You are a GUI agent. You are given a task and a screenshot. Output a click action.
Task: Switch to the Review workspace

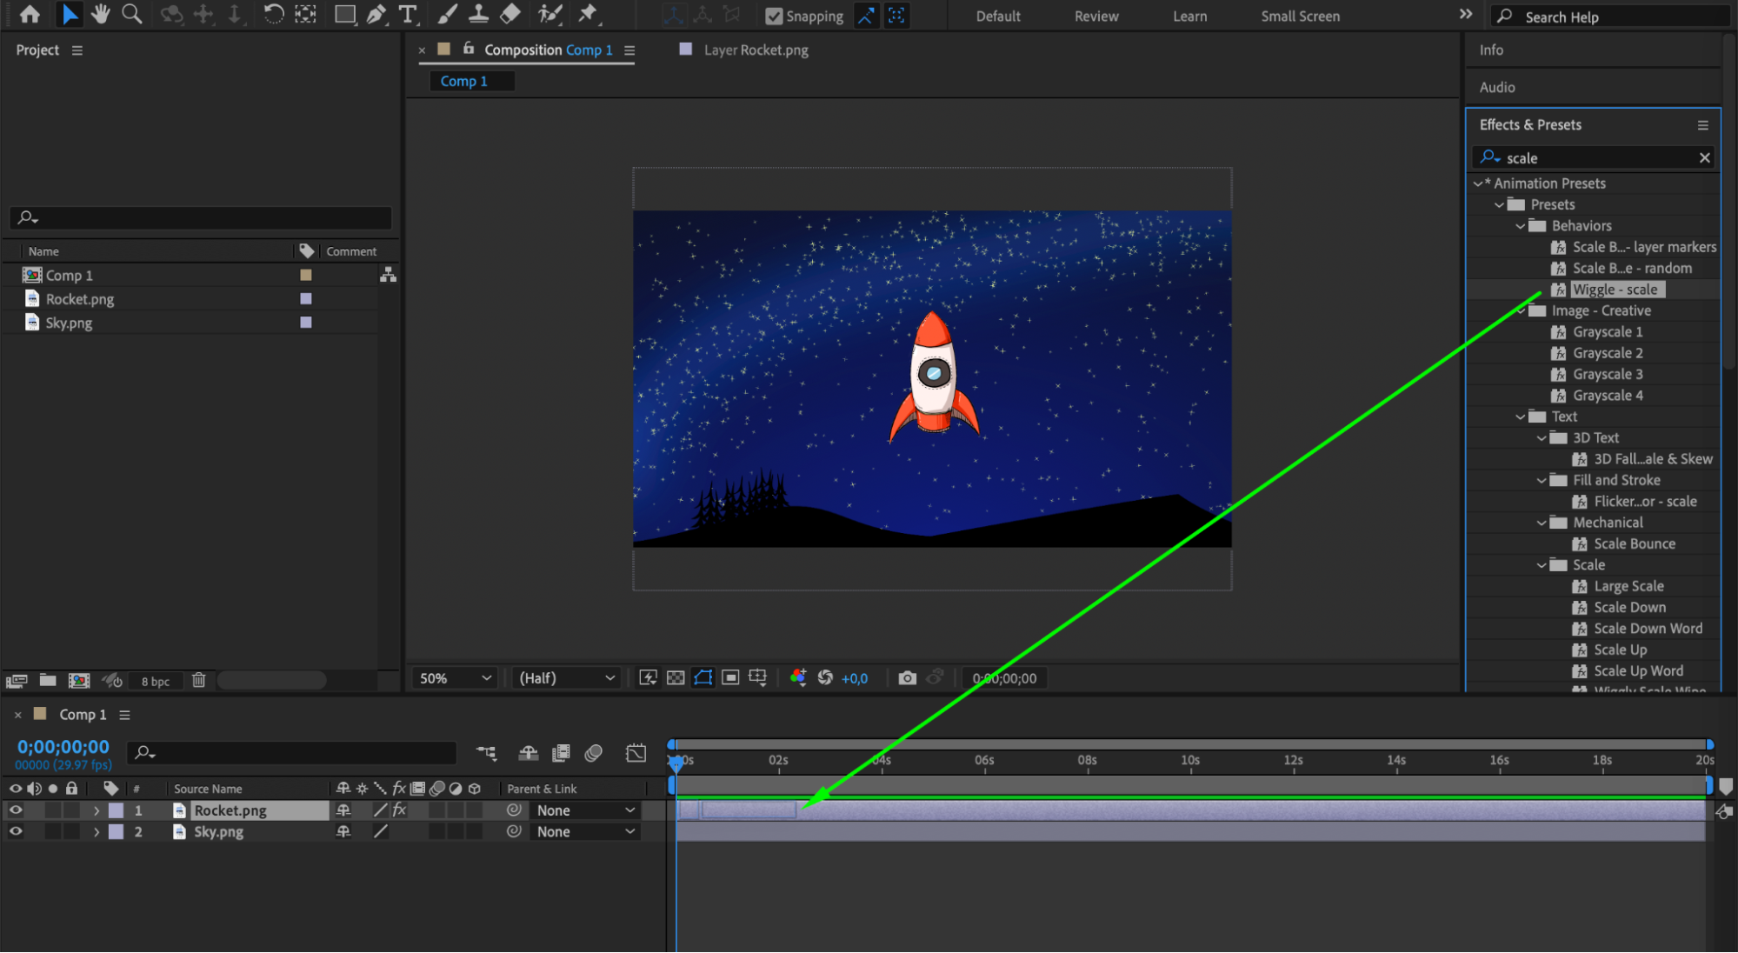1095,16
